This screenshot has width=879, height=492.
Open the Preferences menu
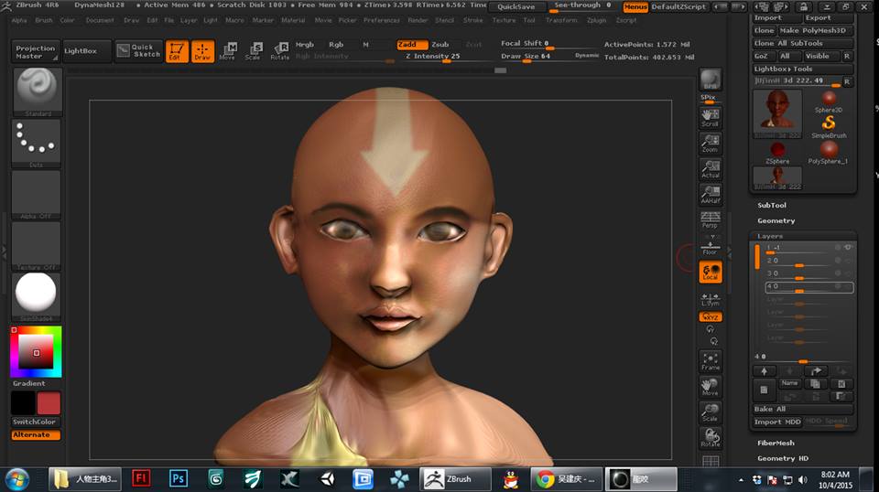click(381, 20)
